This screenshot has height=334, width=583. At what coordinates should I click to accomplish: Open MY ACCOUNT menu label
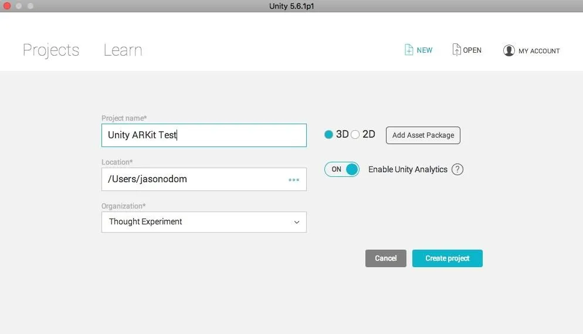tap(539, 51)
